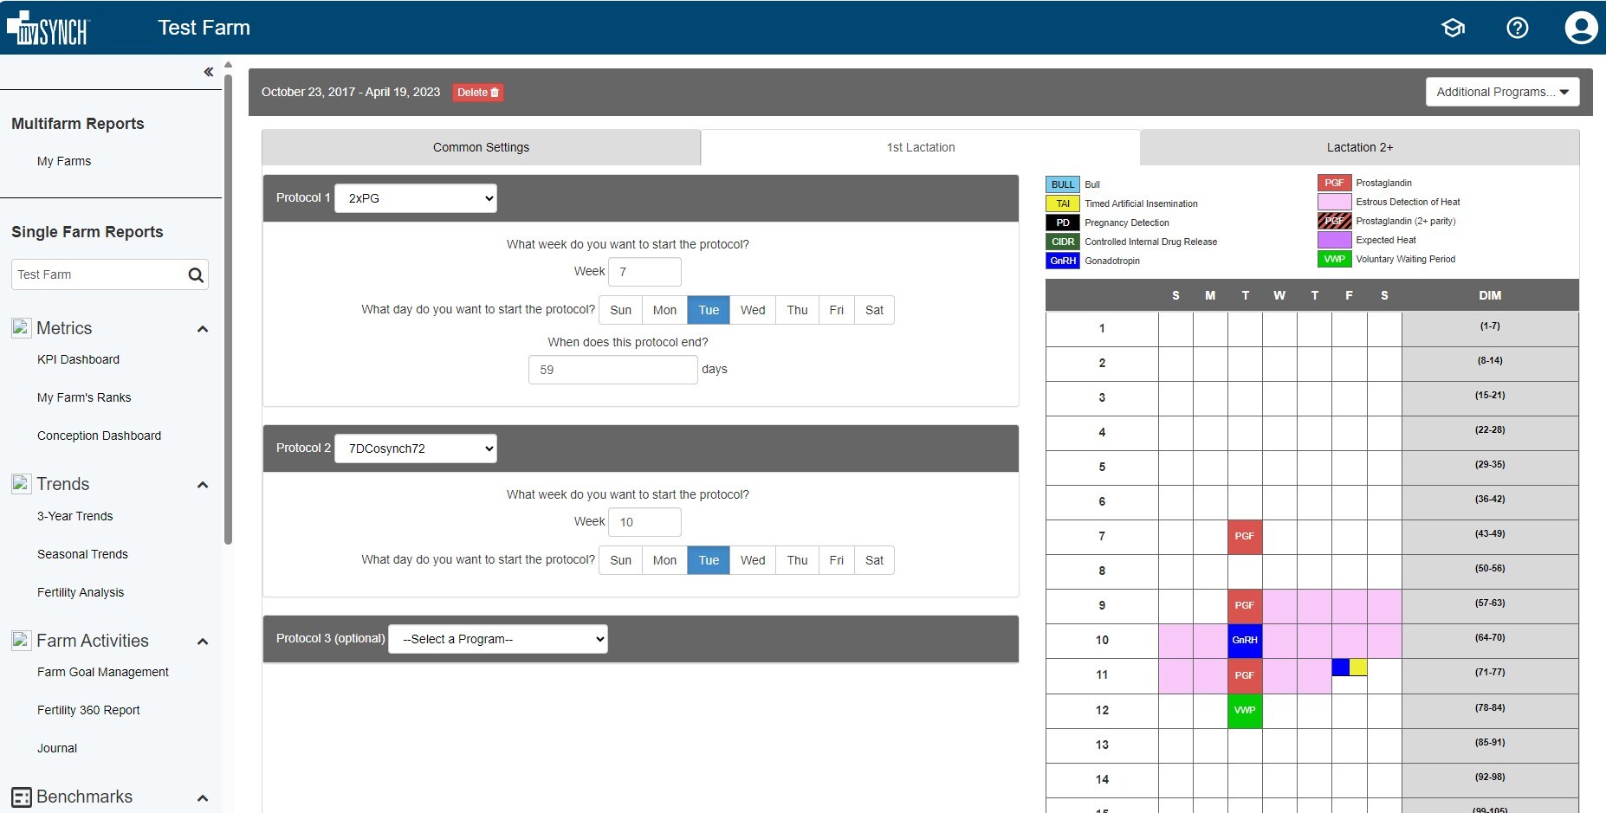Image resolution: width=1606 pixels, height=813 pixels.
Task: Click the protocol end days field
Action: tap(612, 370)
